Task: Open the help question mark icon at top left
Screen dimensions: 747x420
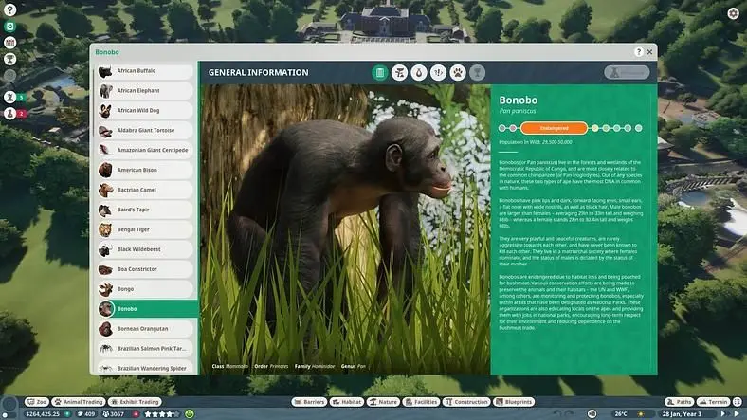Action: click(x=9, y=9)
